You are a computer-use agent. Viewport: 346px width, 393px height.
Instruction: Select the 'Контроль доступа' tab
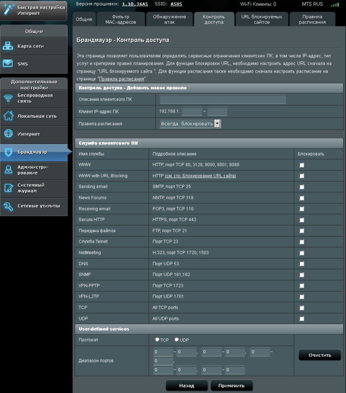[x=214, y=19]
